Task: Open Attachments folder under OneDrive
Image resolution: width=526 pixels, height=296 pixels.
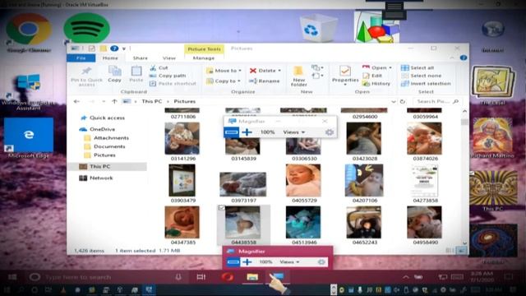Action: 107,138
